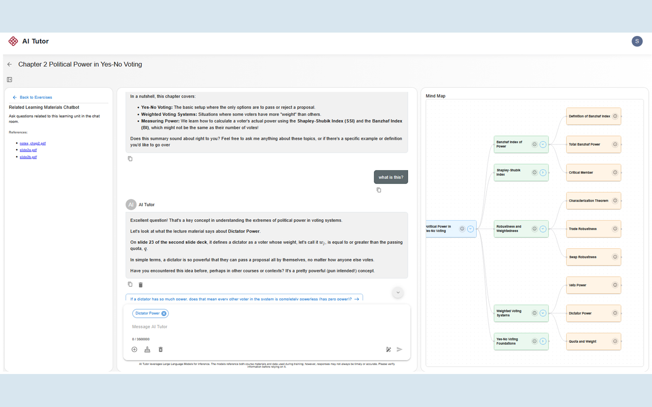The image size is (652, 407).
Task: Open the user profile avatar S
Action: click(637, 41)
